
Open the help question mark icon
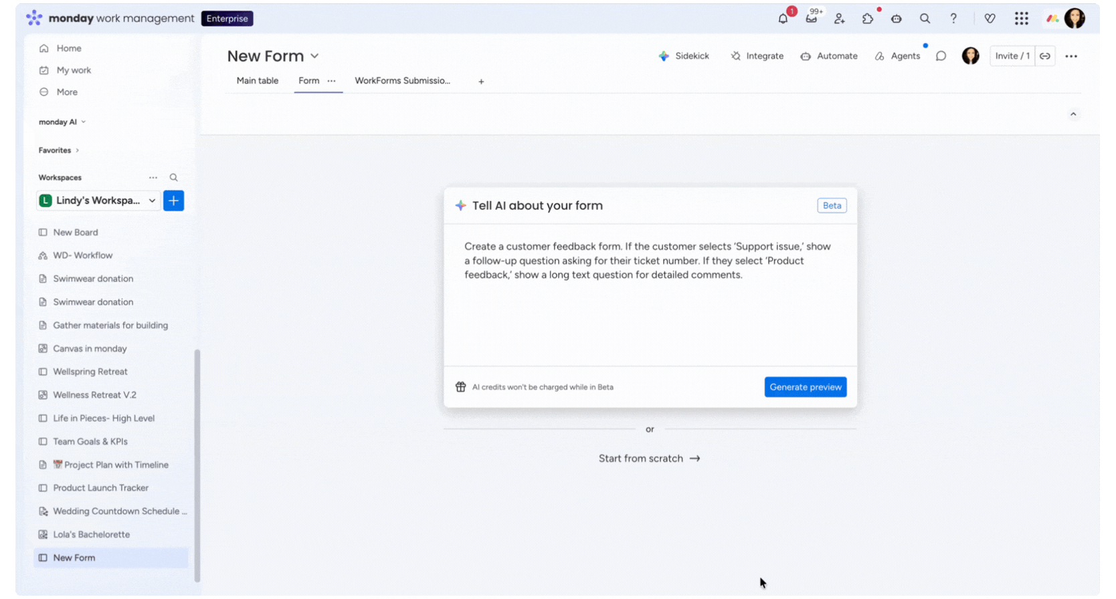pyautogui.click(x=953, y=19)
